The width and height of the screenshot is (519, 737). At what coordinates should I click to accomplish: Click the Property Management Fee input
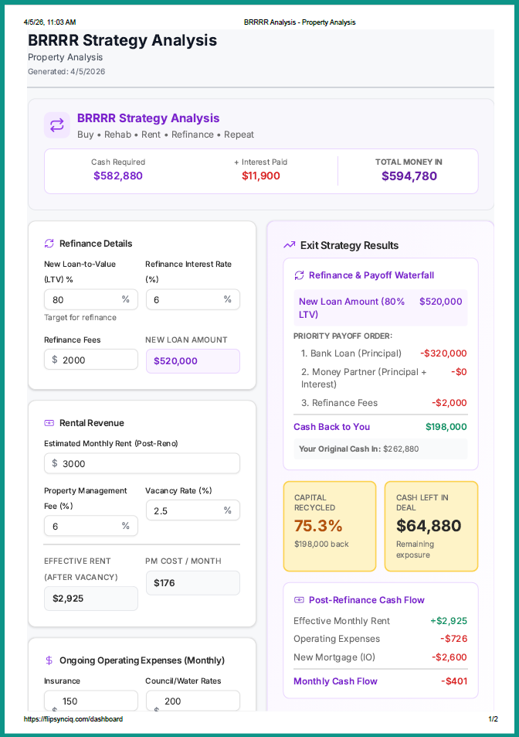tap(83, 526)
